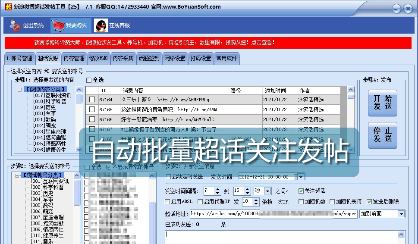Enable the 加随机表情 checkbox
Viewport: 418px width, 244px height.
(x=332, y=202)
